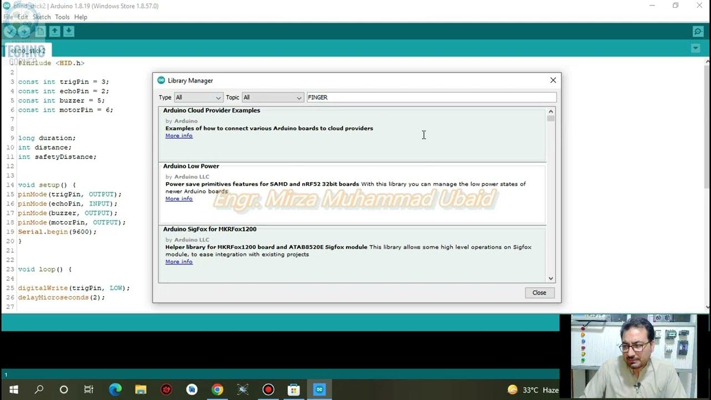
Task: Open the File menu
Action: 8,17
